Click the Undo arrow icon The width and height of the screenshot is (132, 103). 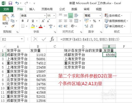click(x=17, y=3)
